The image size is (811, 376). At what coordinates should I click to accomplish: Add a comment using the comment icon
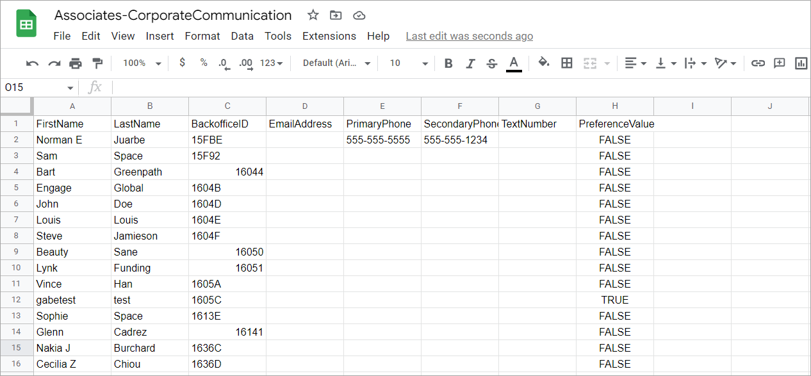(x=779, y=63)
